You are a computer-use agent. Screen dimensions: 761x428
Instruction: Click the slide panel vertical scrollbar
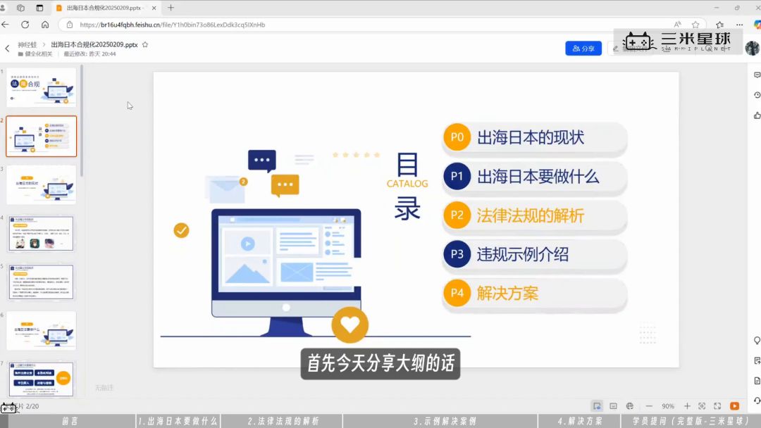click(82, 120)
